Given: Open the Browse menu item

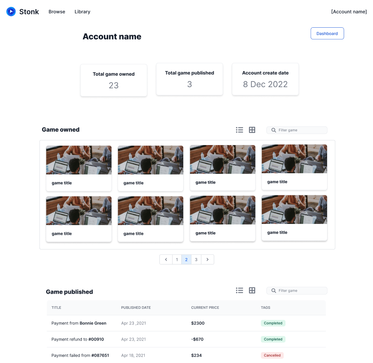Looking at the screenshot, I should [57, 12].
